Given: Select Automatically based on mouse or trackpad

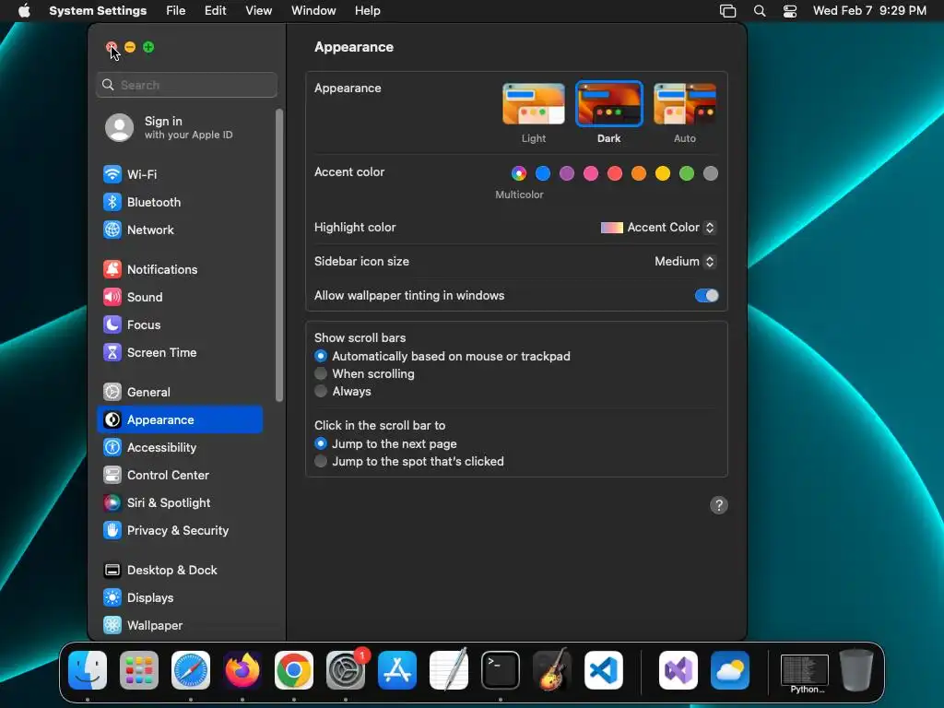Looking at the screenshot, I should coord(442,357).
